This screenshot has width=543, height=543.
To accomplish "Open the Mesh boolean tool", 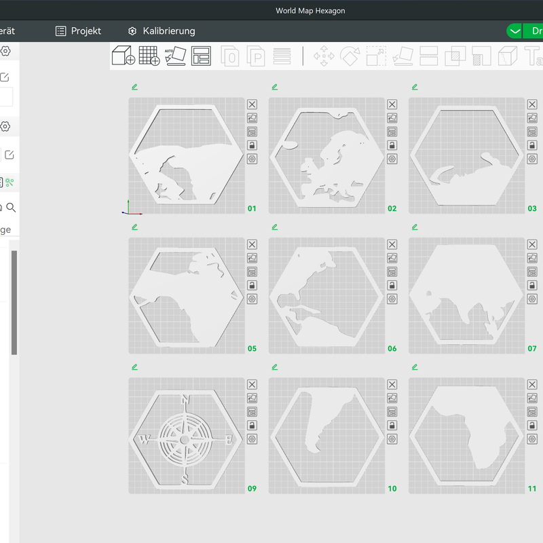I will point(455,56).
